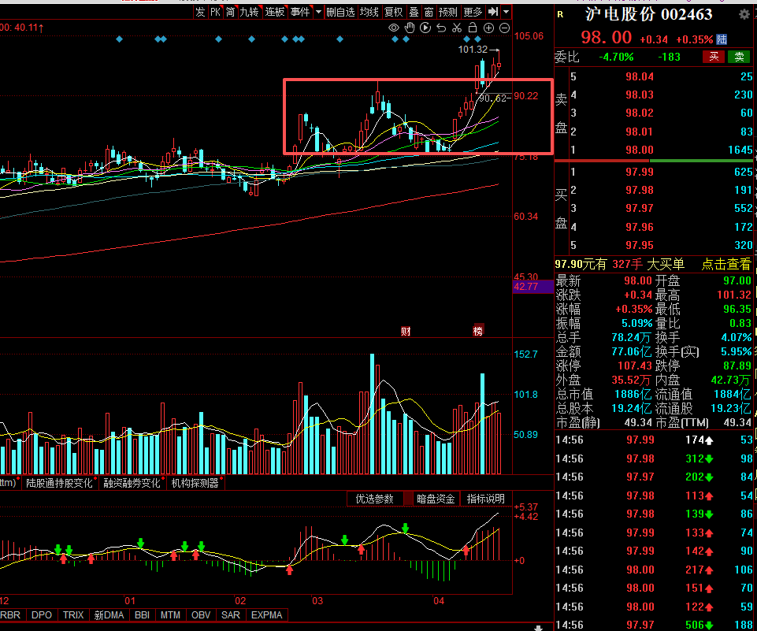The width and height of the screenshot is (757, 631).
Task: Click the 暗盘资金 button
Action: click(x=436, y=499)
